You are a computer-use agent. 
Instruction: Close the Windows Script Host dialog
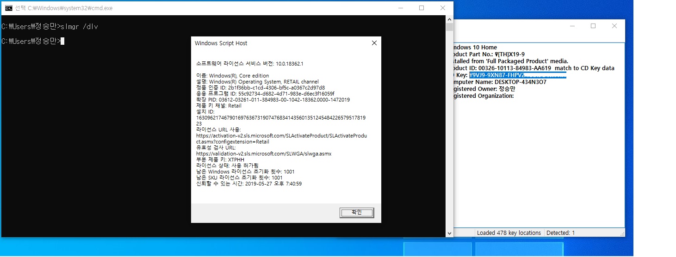pos(374,43)
